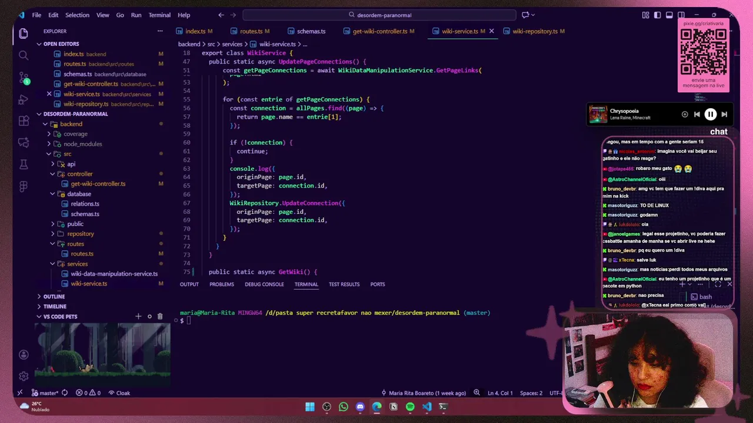Open the Testing beaker view

coord(24,164)
